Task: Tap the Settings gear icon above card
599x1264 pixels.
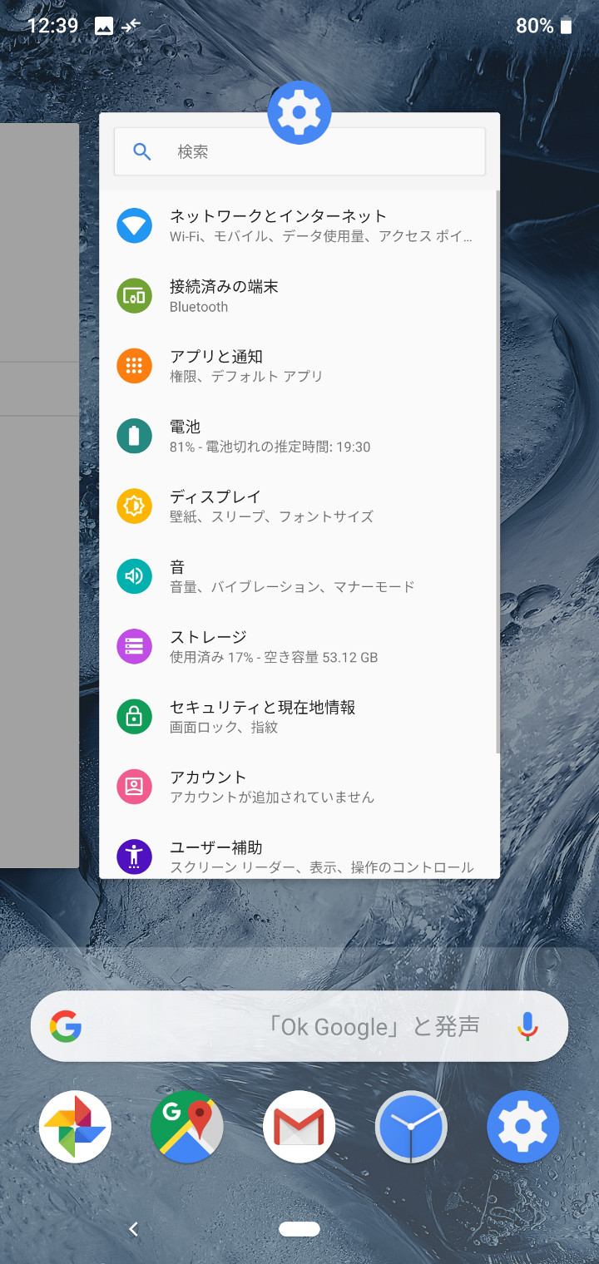Action: pos(299,113)
